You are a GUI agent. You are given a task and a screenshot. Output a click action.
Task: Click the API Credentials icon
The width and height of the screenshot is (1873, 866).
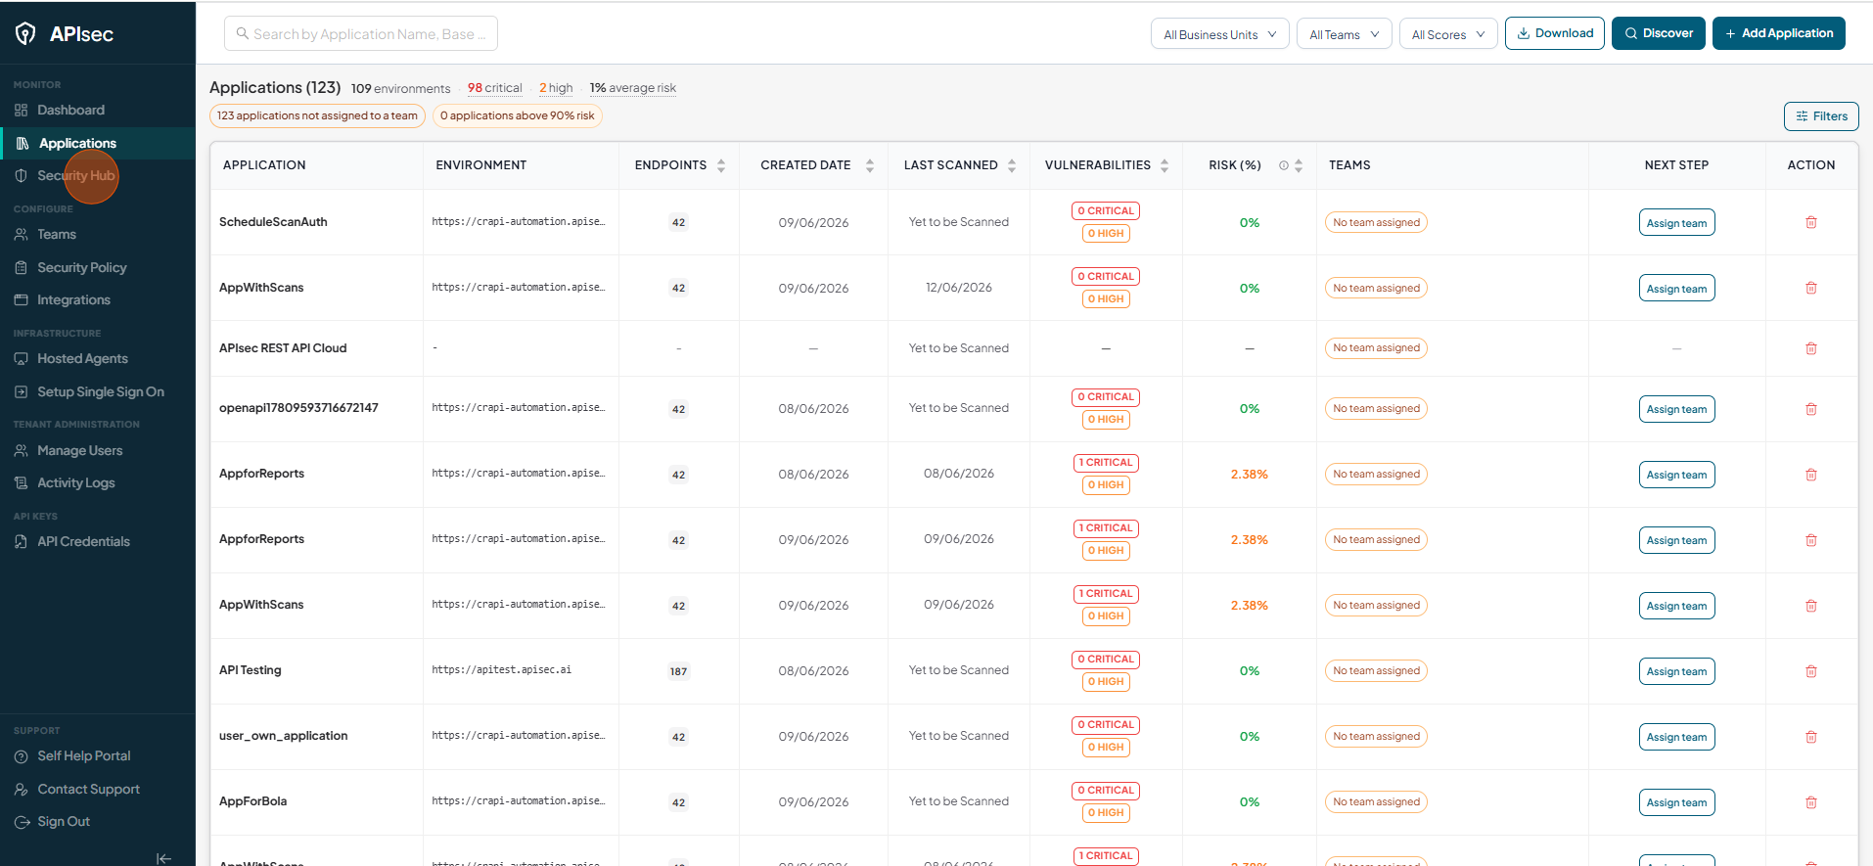tap(21, 542)
